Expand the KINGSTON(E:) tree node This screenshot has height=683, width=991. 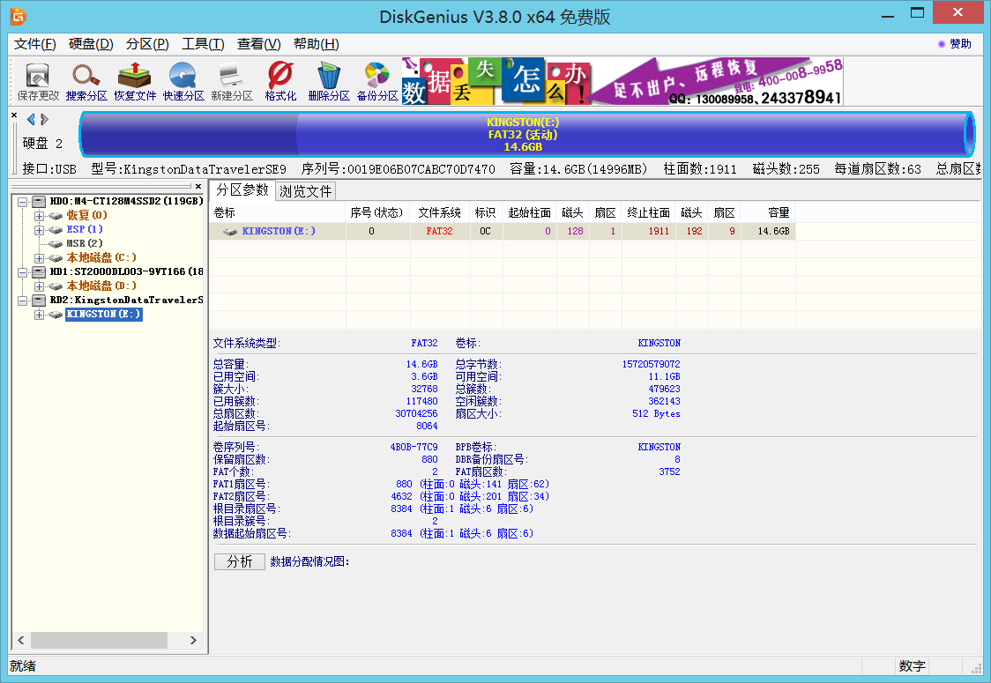tap(39, 315)
